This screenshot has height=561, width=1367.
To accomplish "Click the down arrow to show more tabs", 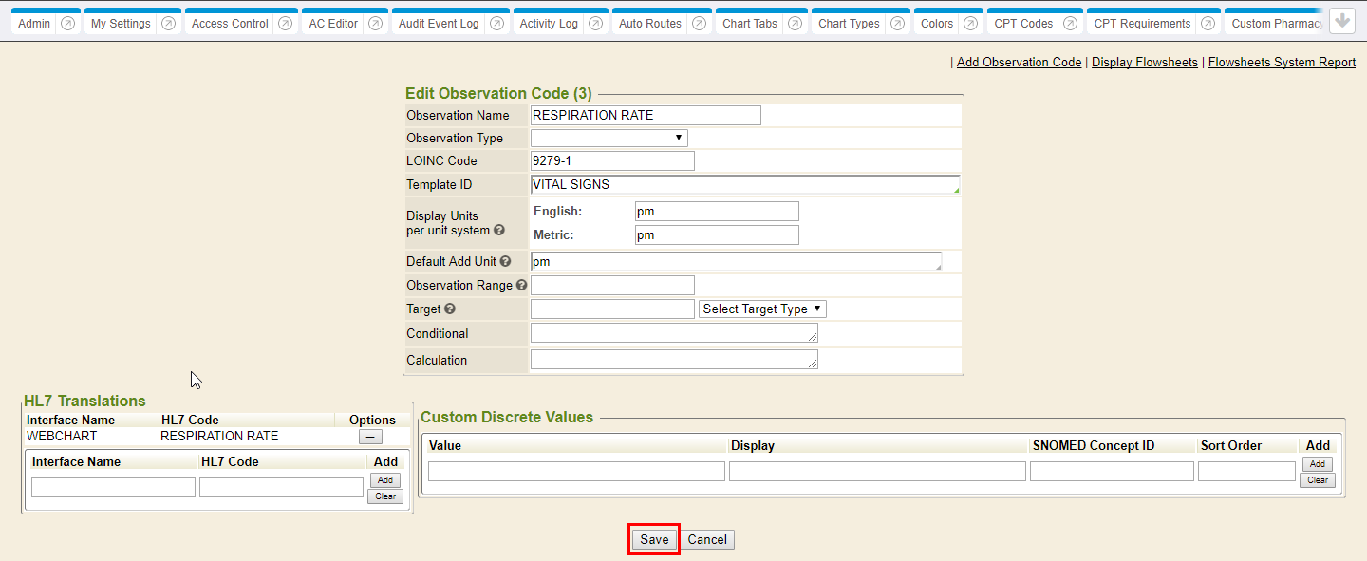I will (1341, 21).
